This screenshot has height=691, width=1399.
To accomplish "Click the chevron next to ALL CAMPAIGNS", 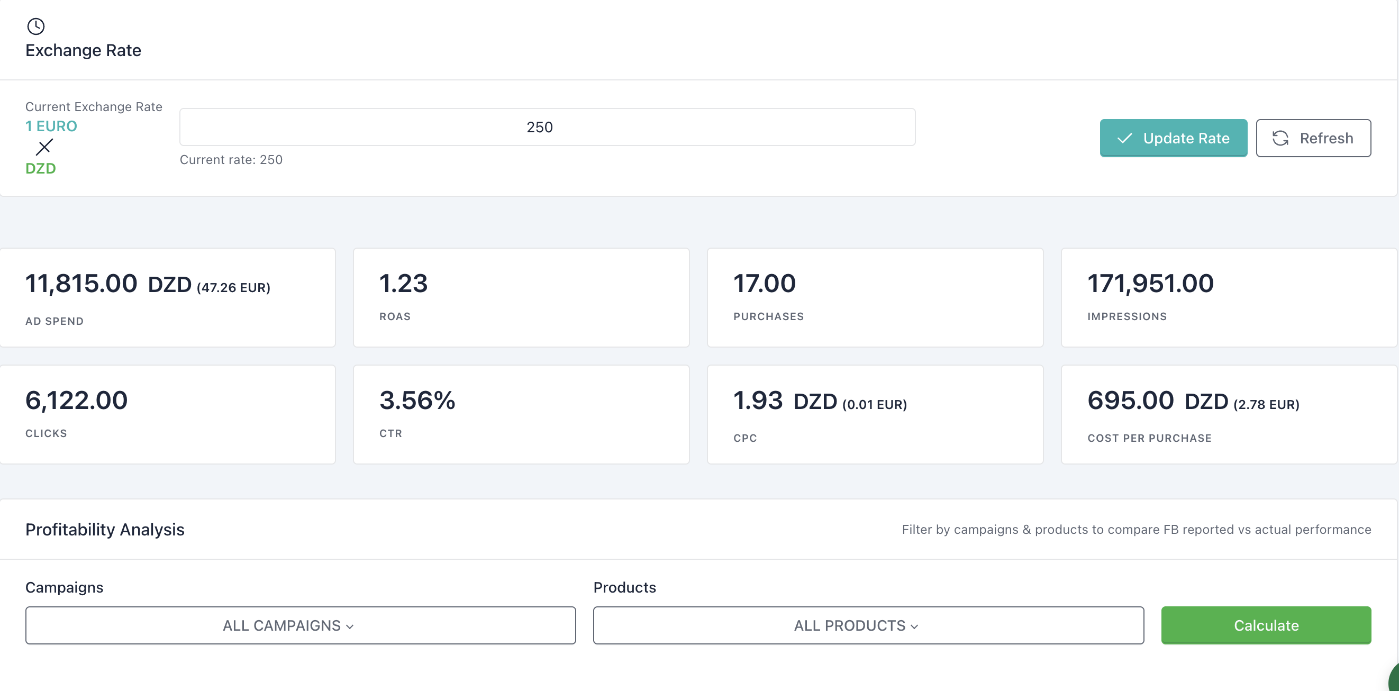I will (350, 626).
